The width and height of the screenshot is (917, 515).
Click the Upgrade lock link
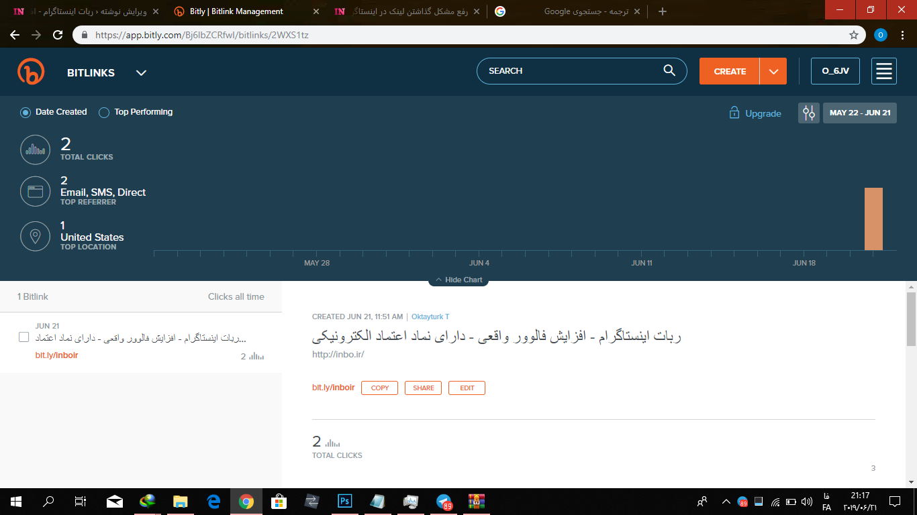point(755,113)
